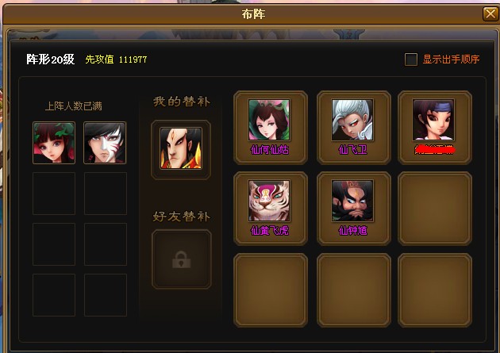The image size is (500, 353).
Task: Close the 布阵 formation window
Action: [x=490, y=13]
